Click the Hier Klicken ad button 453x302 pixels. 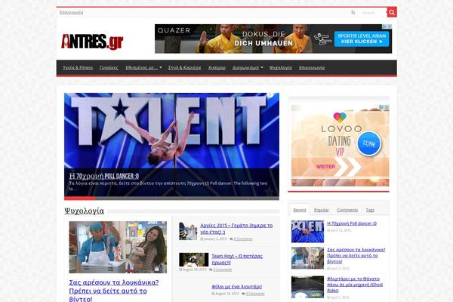(x=362, y=39)
